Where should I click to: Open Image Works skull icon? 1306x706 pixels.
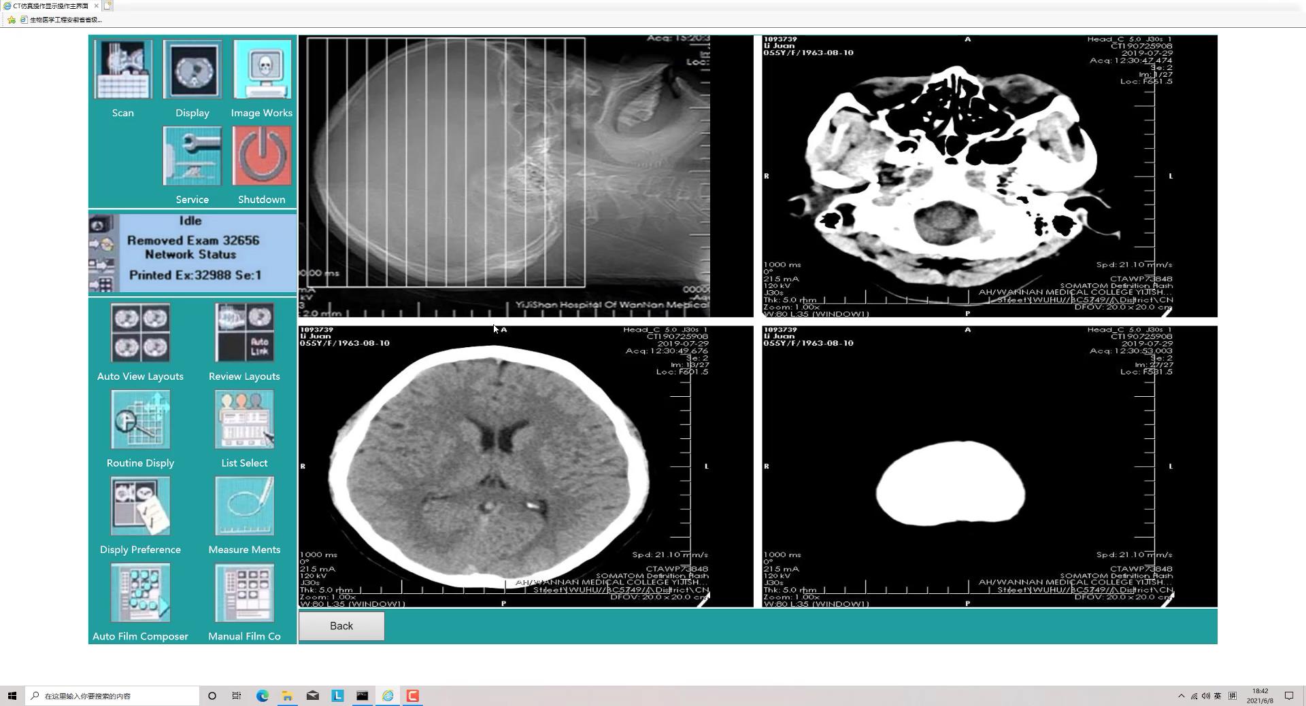pyautogui.click(x=262, y=69)
